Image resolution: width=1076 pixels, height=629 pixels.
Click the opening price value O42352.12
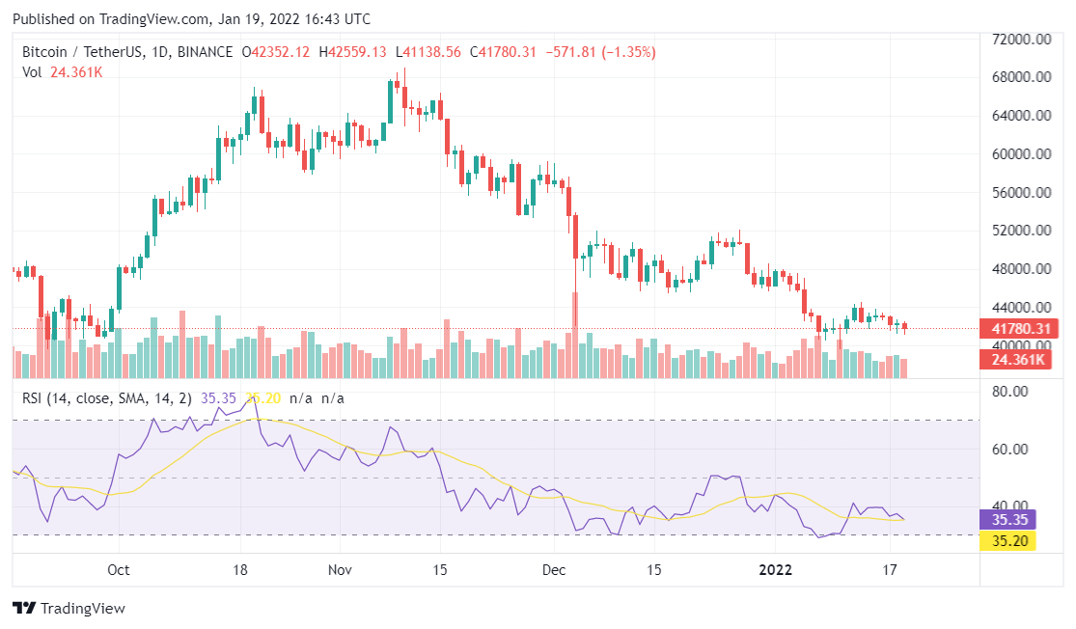(x=275, y=52)
